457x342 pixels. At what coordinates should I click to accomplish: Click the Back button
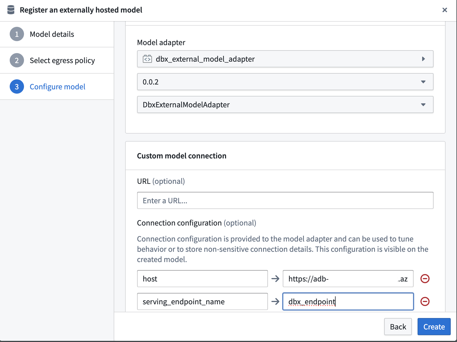pos(398,327)
